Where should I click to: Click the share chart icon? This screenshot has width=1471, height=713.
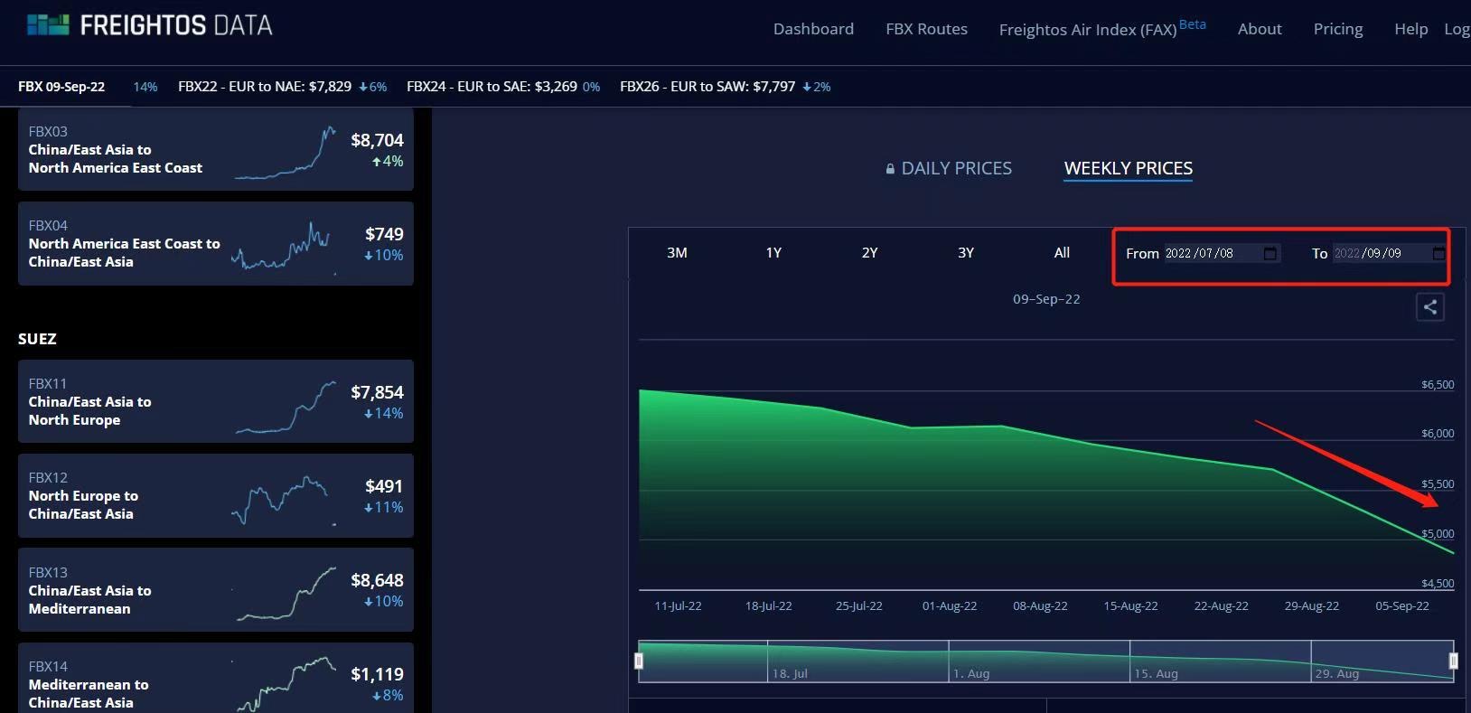click(x=1429, y=307)
